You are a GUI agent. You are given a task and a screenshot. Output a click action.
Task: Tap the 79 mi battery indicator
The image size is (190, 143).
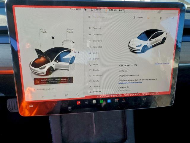[x=75, y=9]
